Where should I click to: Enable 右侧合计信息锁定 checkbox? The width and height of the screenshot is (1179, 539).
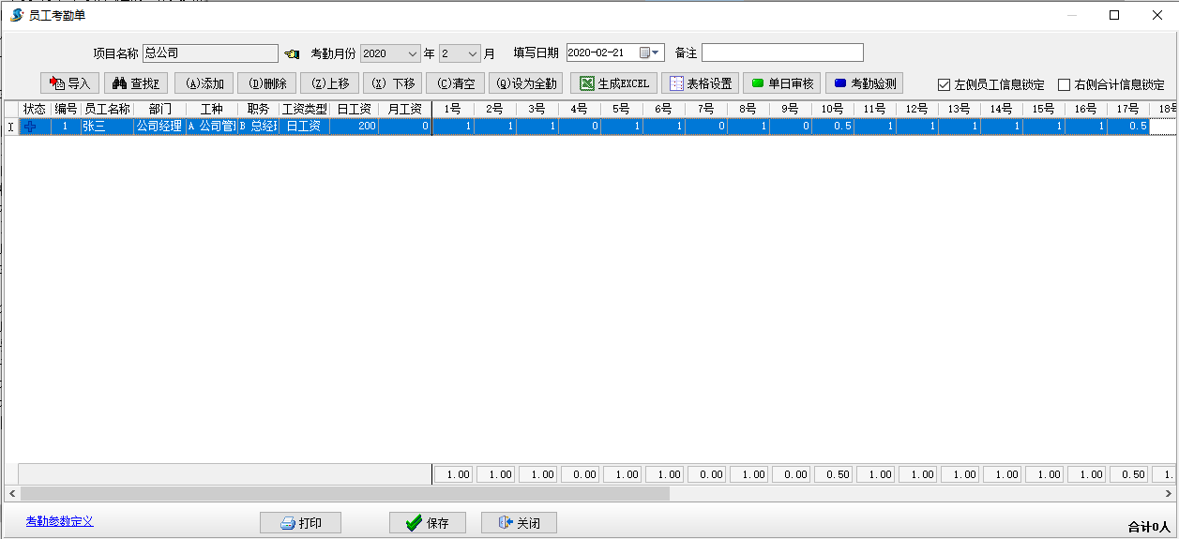click(1064, 84)
